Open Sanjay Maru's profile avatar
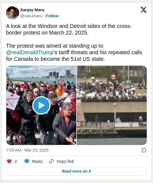This screenshot has height=183, width=153. tap(13, 13)
